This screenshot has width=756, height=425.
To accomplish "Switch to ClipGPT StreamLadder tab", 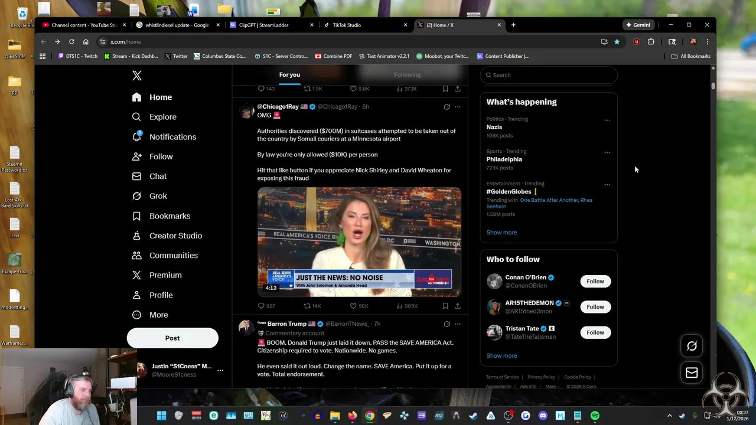I will coord(271,25).
